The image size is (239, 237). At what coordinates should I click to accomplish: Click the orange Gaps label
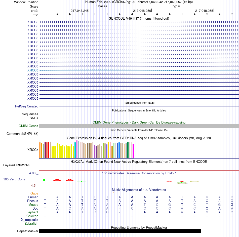click(34, 193)
